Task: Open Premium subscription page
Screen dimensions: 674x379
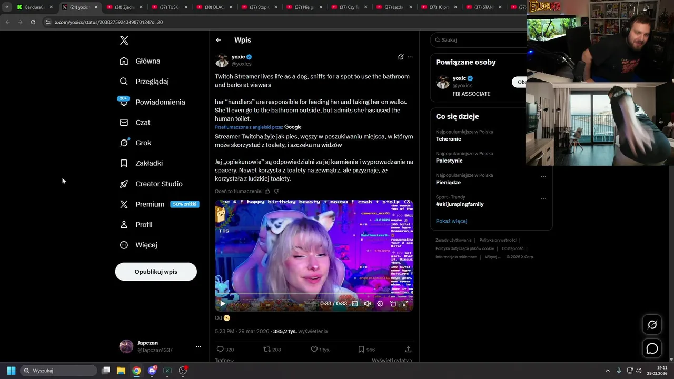Action: (158, 204)
